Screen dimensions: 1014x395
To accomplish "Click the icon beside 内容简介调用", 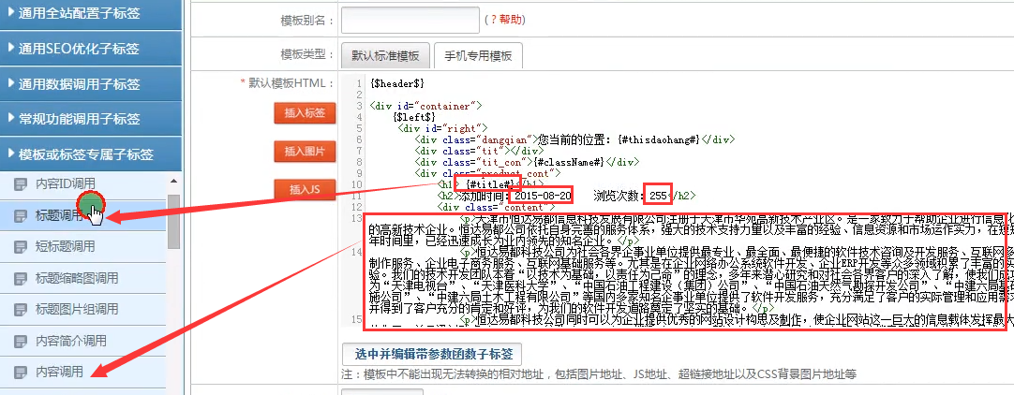I will pyautogui.click(x=21, y=340).
